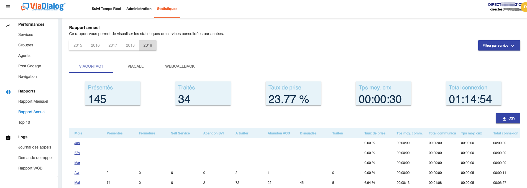Click the Total connexion 01:14:54 card
The width and height of the screenshot is (527, 188).
click(474, 94)
